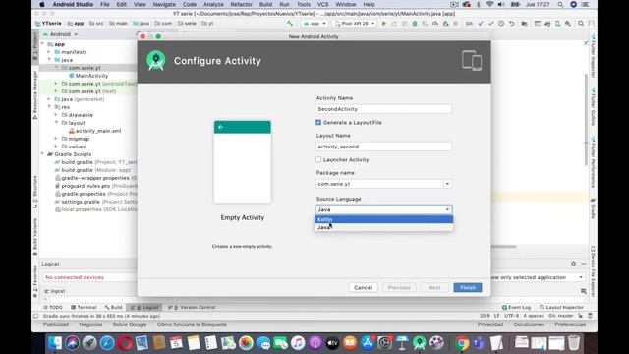The image size is (629, 354).
Task: Open Trash from the dock
Action: click(574, 343)
